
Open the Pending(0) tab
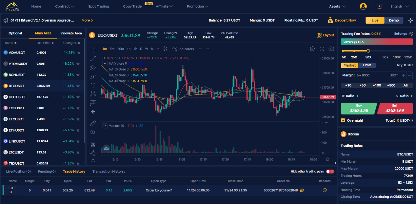click(x=47, y=172)
